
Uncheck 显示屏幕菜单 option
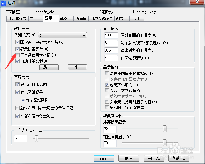pyautogui.click(x=17, y=49)
